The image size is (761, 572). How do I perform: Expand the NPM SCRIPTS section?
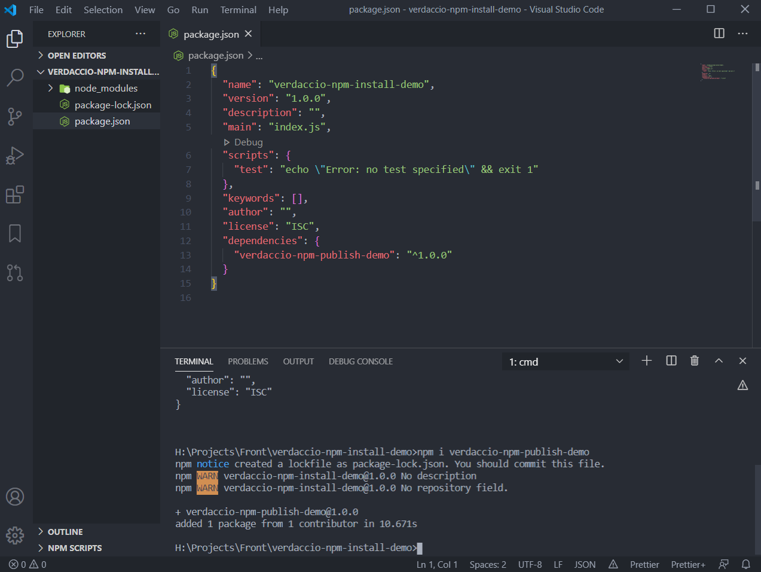point(74,548)
